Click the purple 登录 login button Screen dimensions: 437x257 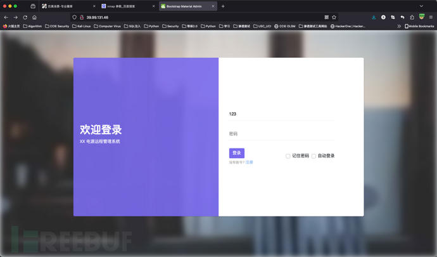(x=237, y=153)
